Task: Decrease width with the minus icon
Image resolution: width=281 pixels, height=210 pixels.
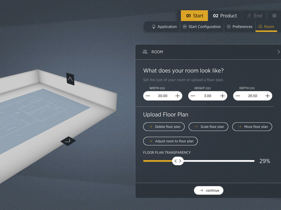Action: point(148,96)
